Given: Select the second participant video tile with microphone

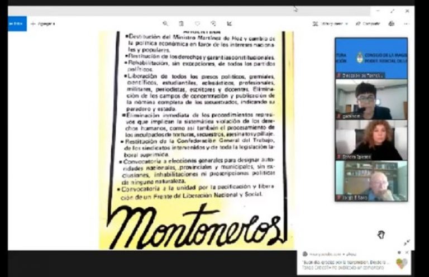Looking at the screenshot, I should coord(371,99).
